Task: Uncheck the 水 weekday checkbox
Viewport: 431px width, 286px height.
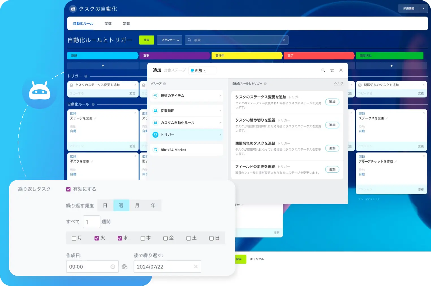Action: [x=120, y=238]
